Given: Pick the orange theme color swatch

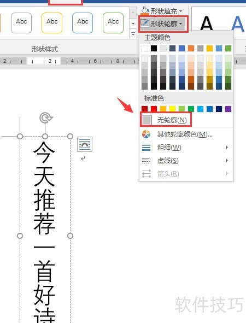Looking at the screenshot, I should [191, 49].
